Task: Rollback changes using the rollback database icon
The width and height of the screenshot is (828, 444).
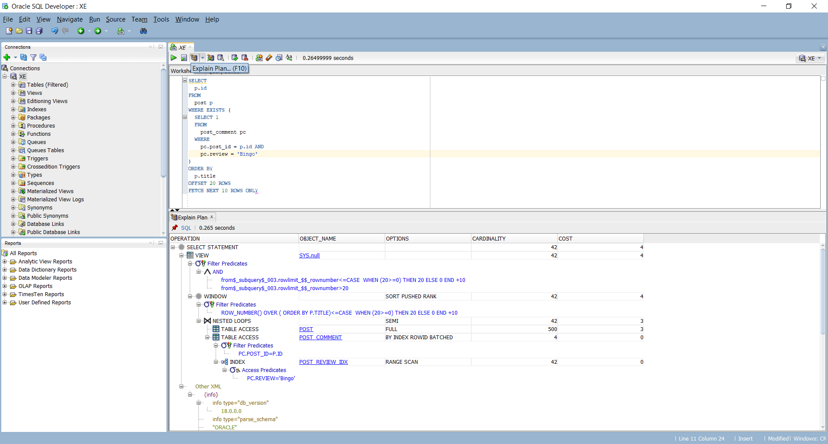Action: (245, 58)
